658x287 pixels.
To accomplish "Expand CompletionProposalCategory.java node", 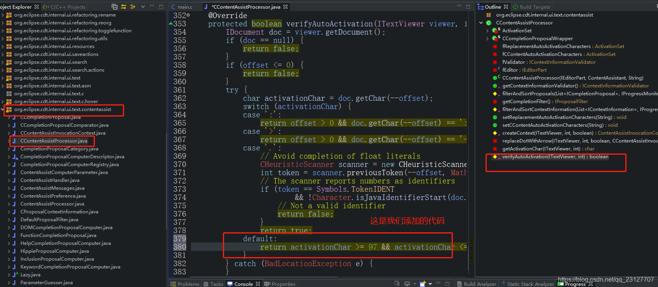I will [x=9, y=149].
